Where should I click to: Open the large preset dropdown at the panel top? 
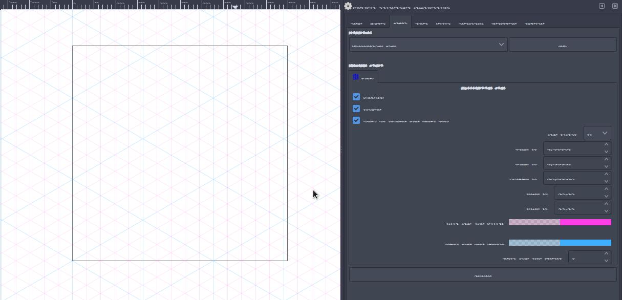tap(428, 44)
